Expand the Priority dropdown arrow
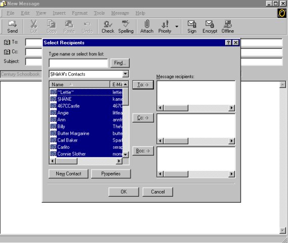Screen dimensions: 288x243 (x=177, y=27)
